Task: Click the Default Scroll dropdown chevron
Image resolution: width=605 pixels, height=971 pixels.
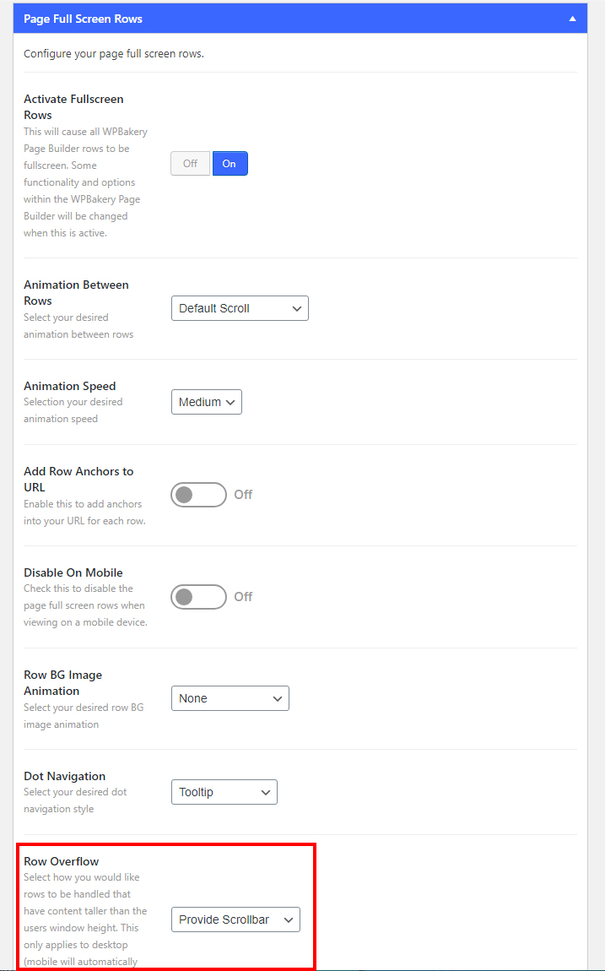Action: (296, 308)
